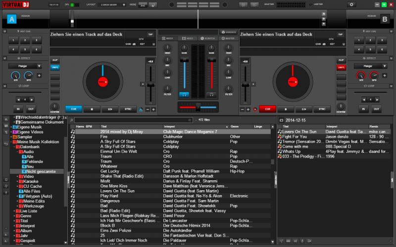Viewport: 396px width, 247px height.
Task: Halve the loop length on deck B
Action: click(x=363, y=99)
